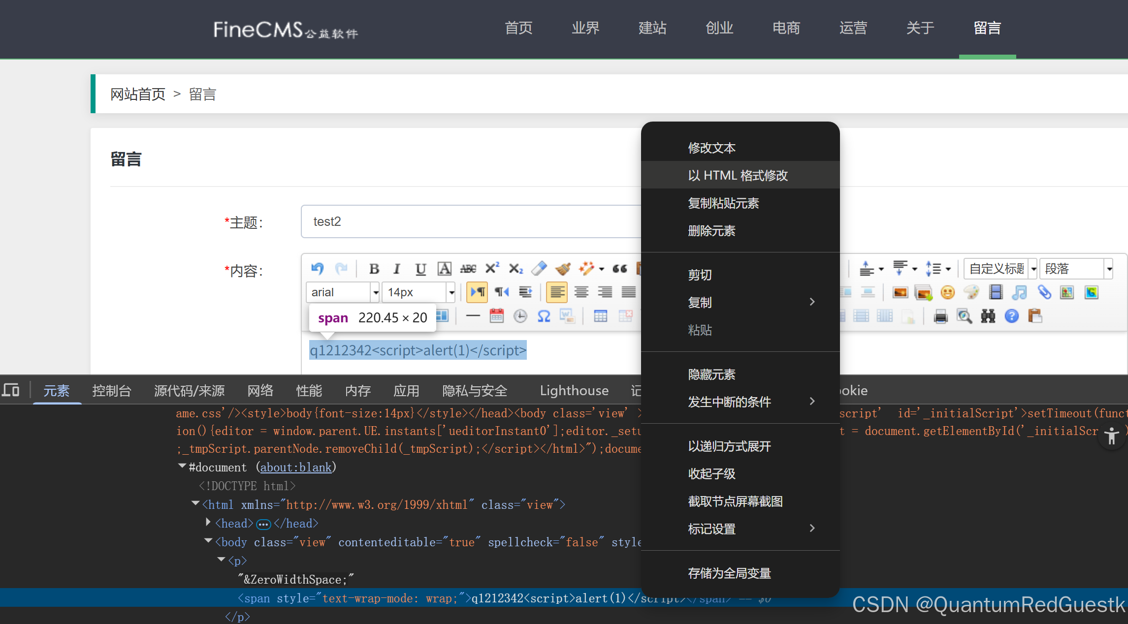Toggle left text alignment button
The height and width of the screenshot is (624, 1128).
[557, 292]
